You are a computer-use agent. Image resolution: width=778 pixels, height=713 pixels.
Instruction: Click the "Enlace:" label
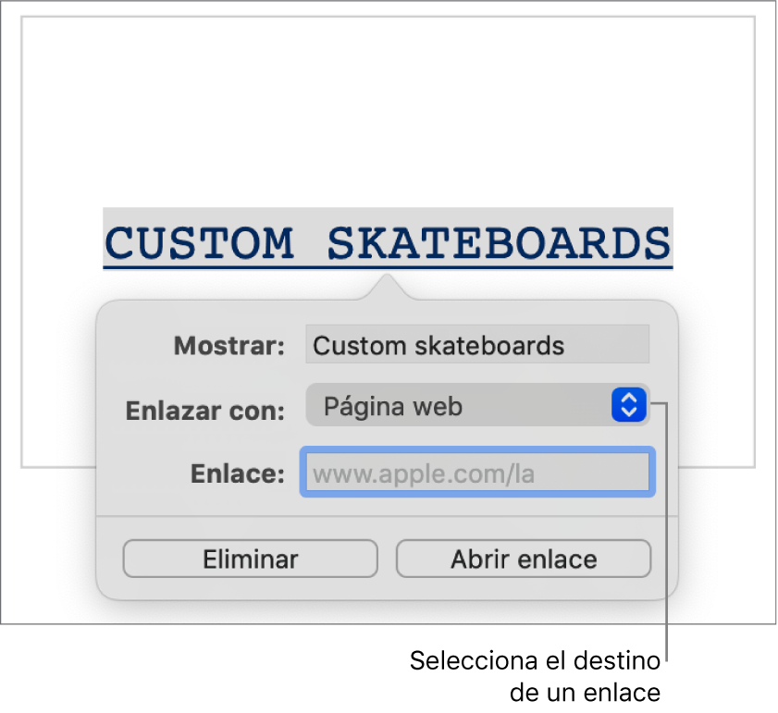click(237, 474)
